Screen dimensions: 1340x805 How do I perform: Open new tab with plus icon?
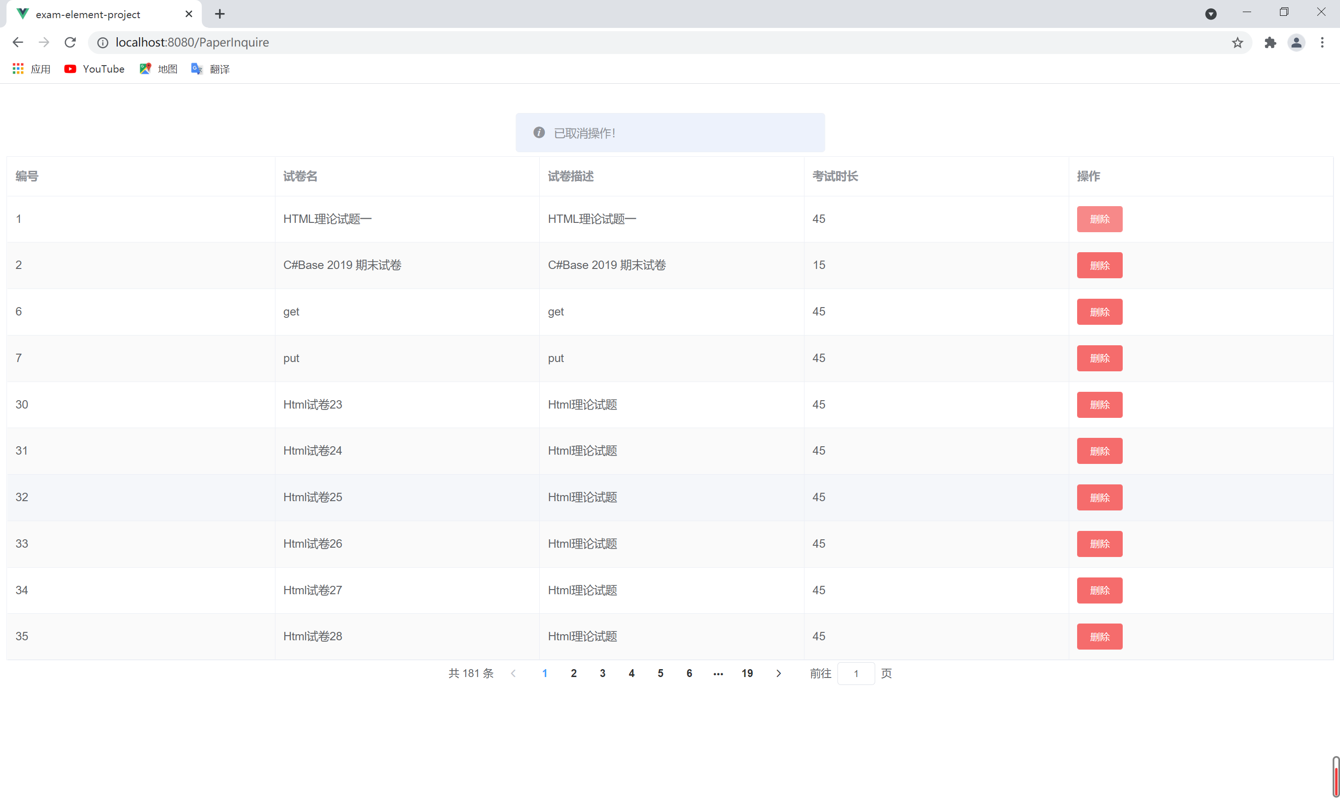(x=220, y=14)
